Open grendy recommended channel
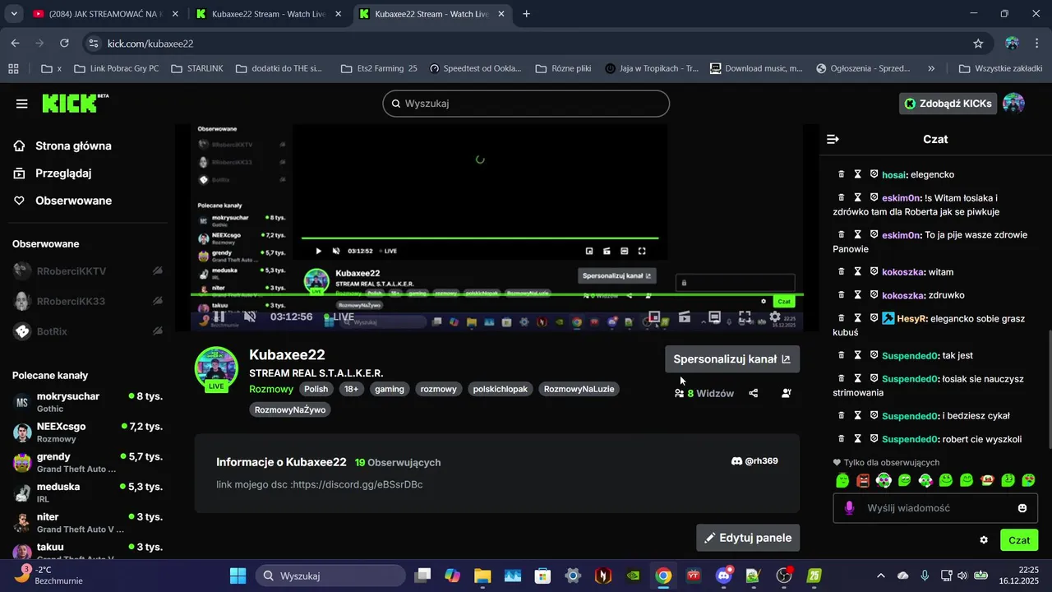Screen dimensions: 1052x592 87,462
